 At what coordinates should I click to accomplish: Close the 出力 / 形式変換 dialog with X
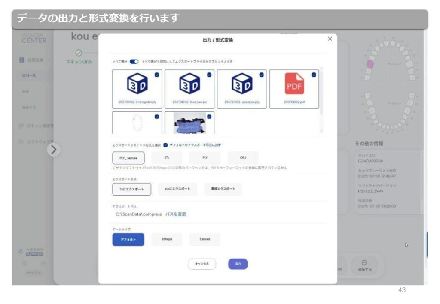(330, 39)
